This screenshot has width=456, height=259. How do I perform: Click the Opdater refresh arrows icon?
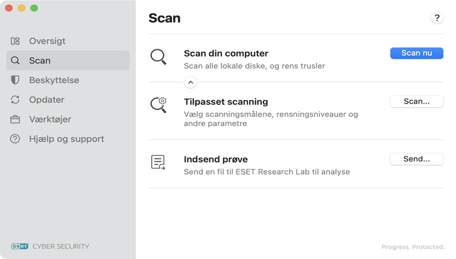16,99
